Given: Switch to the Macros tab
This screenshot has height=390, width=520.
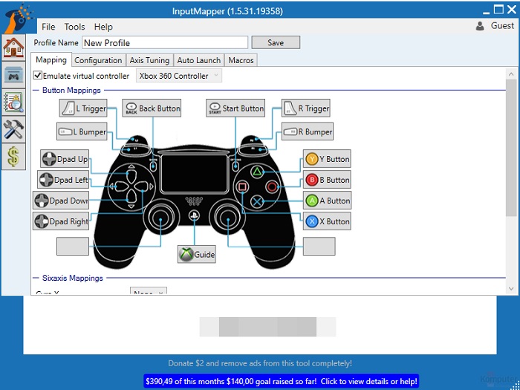Looking at the screenshot, I should coord(241,60).
